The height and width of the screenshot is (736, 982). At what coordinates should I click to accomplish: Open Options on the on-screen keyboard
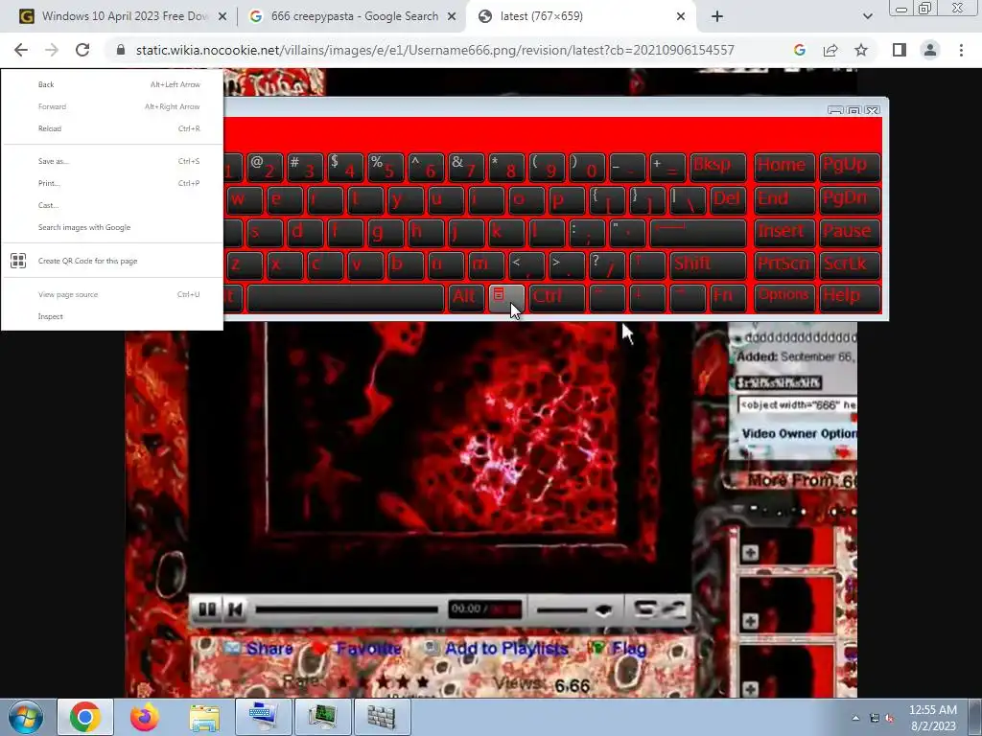click(x=783, y=298)
